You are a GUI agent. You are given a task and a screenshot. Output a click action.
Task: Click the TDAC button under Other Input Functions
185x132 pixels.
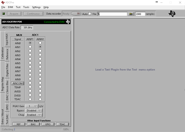pyautogui.click(x=62, y=124)
